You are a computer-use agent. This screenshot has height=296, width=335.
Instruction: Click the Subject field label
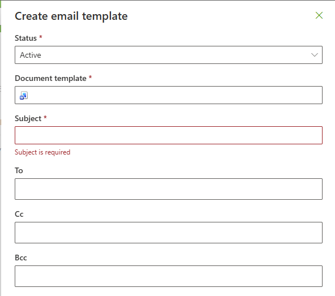(x=28, y=119)
